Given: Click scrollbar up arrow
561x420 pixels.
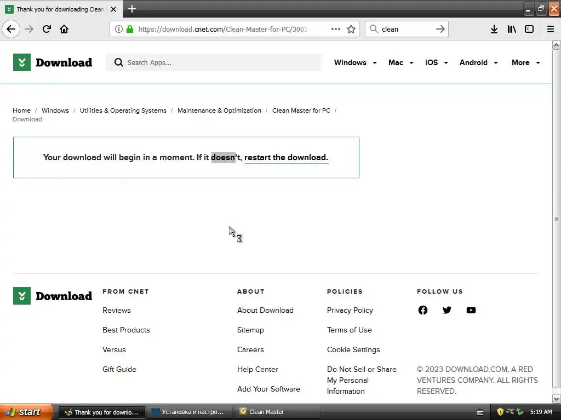Looking at the screenshot, I should [x=556, y=45].
